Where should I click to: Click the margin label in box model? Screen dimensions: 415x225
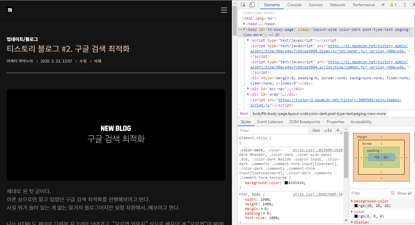click(x=362, y=137)
